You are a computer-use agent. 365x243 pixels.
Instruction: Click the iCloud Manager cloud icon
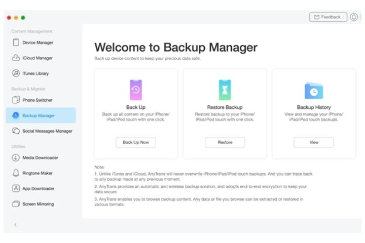(16, 58)
